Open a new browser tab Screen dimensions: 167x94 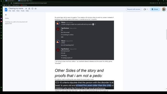tap(32, 1)
